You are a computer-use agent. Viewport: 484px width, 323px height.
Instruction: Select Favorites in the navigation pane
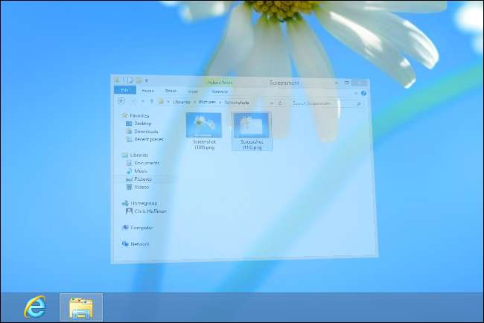pyautogui.click(x=139, y=115)
